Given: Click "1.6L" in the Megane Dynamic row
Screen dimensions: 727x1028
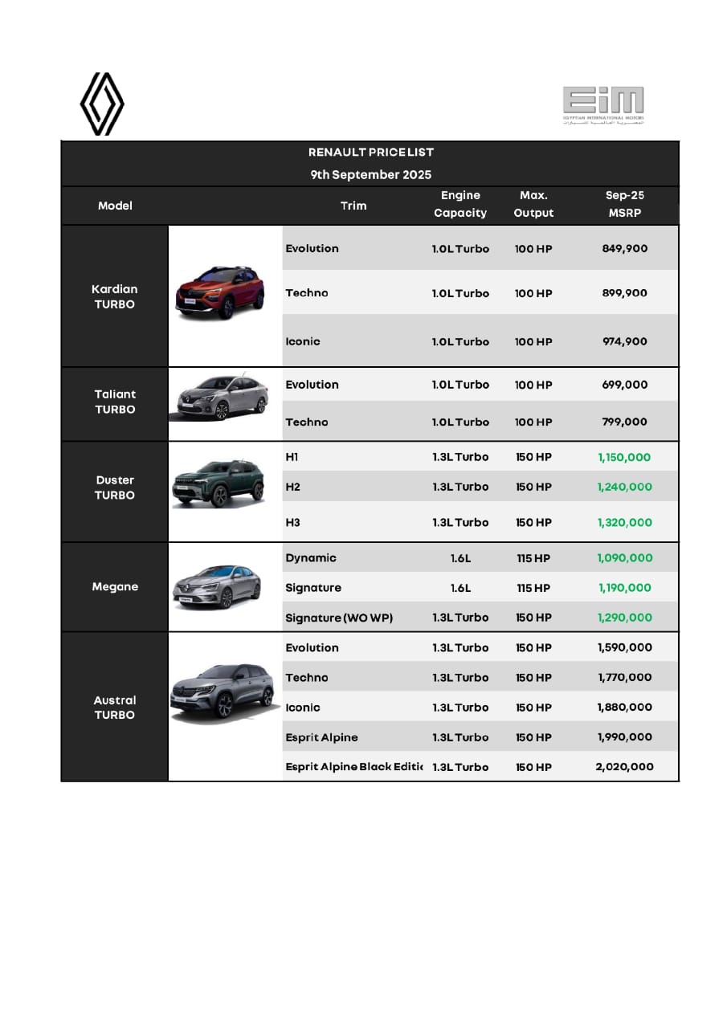Looking at the screenshot, I should [x=460, y=558].
